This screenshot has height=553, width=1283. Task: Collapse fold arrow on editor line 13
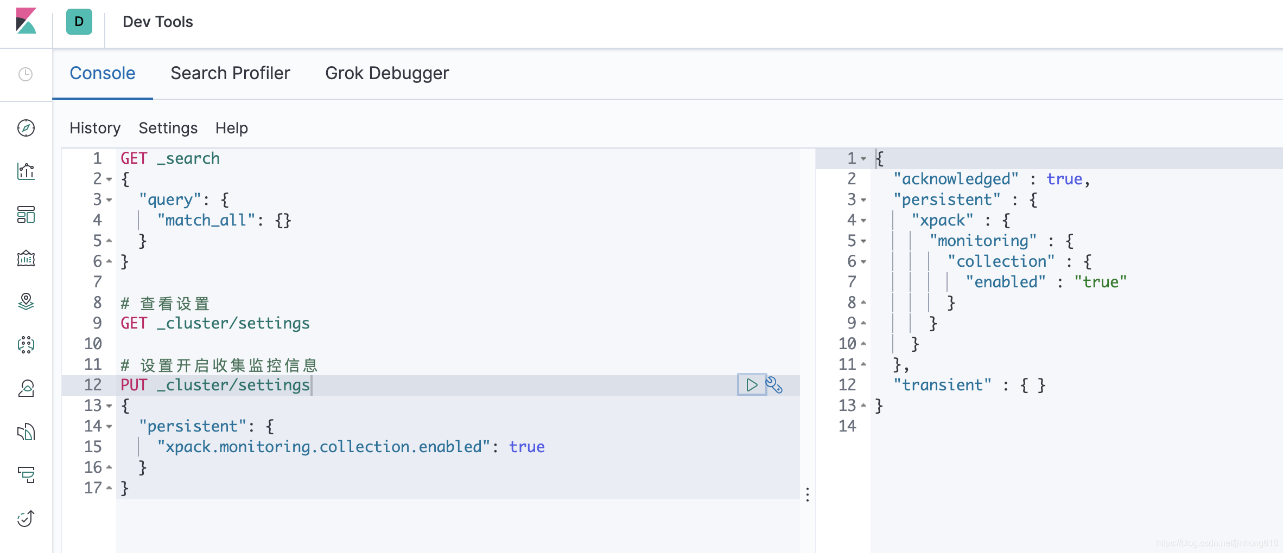coord(109,406)
